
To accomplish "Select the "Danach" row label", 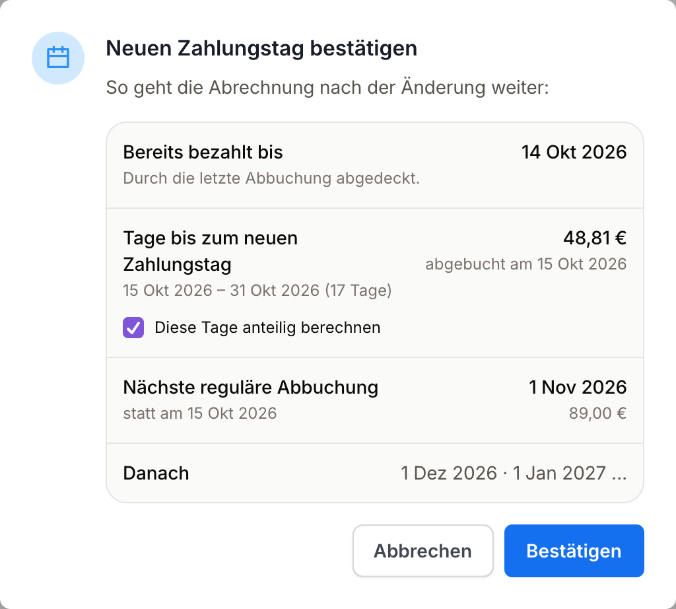I will (x=156, y=473).
